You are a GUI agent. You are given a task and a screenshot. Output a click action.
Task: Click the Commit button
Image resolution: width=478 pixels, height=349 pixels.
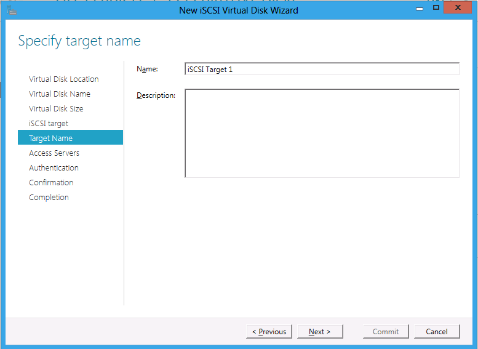click(386, 332)
